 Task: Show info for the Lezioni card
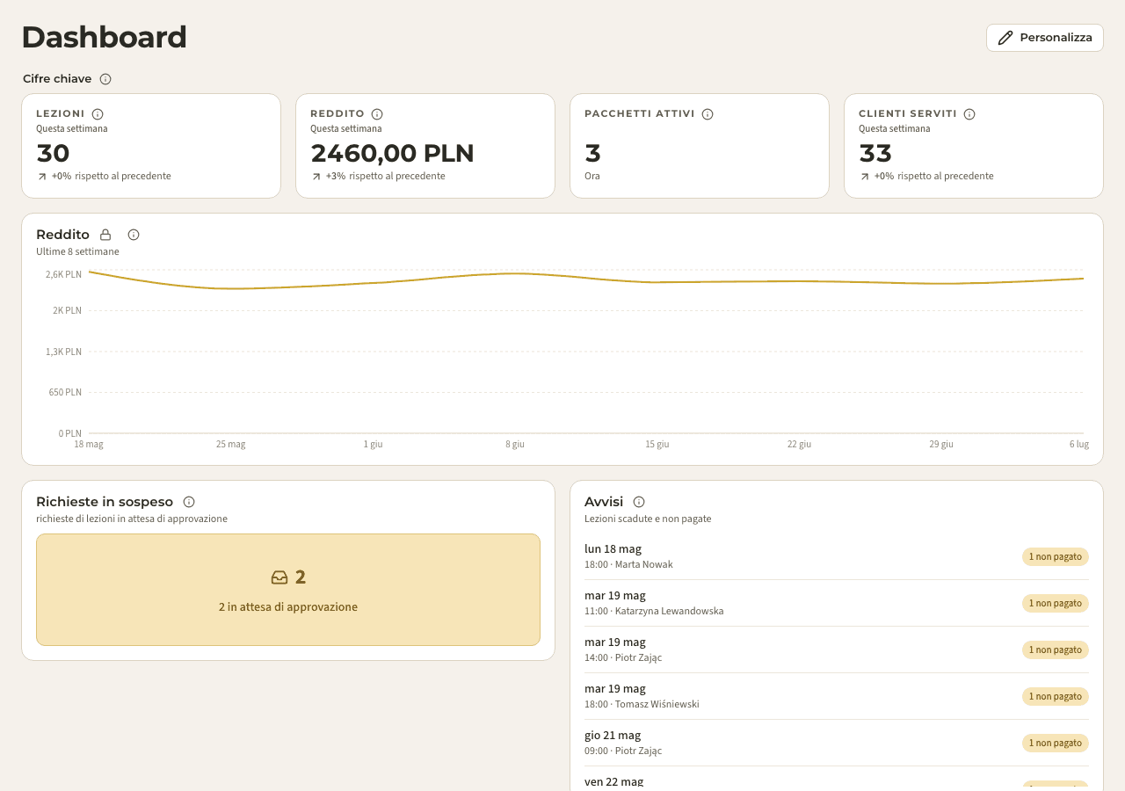98,114
